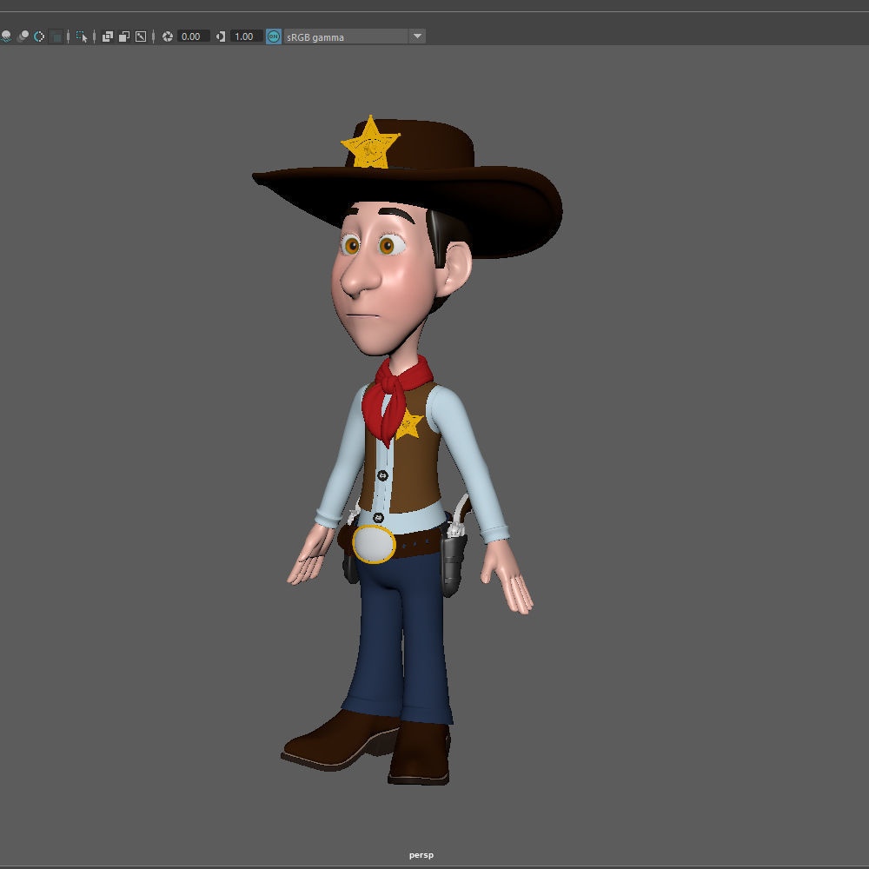Toggle the shadows icon in the viewport toolbar
The width and height of the screenshot is (869, 869).
pos(5,36)
